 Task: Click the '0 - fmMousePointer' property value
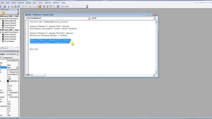pyautogui.click(x=13, y=93)
